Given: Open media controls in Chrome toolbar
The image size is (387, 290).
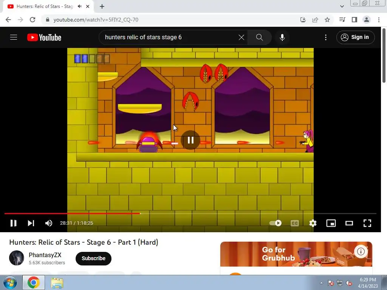Looking at the screenshot, I should [342, 20].
